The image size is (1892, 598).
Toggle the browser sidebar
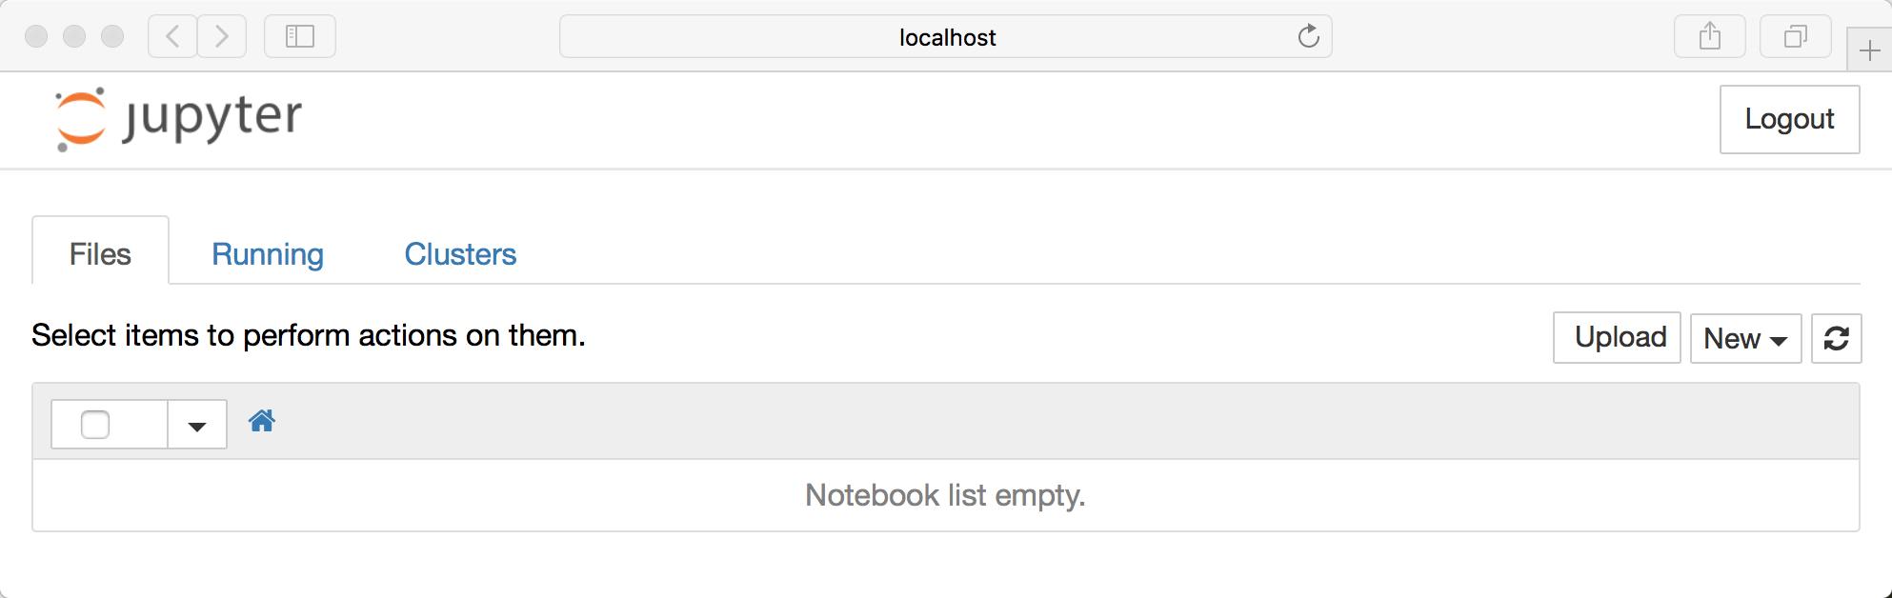click(x=299, y=36)
